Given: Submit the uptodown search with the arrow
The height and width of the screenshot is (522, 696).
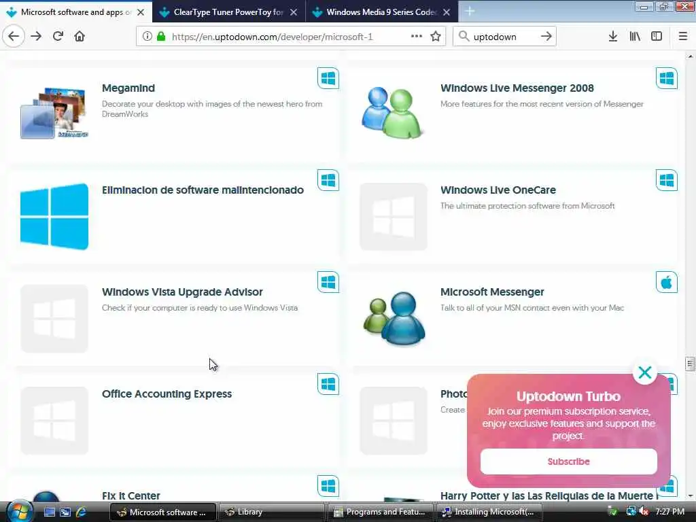Looking at the screenshot, I should click(x=546, y=37).
